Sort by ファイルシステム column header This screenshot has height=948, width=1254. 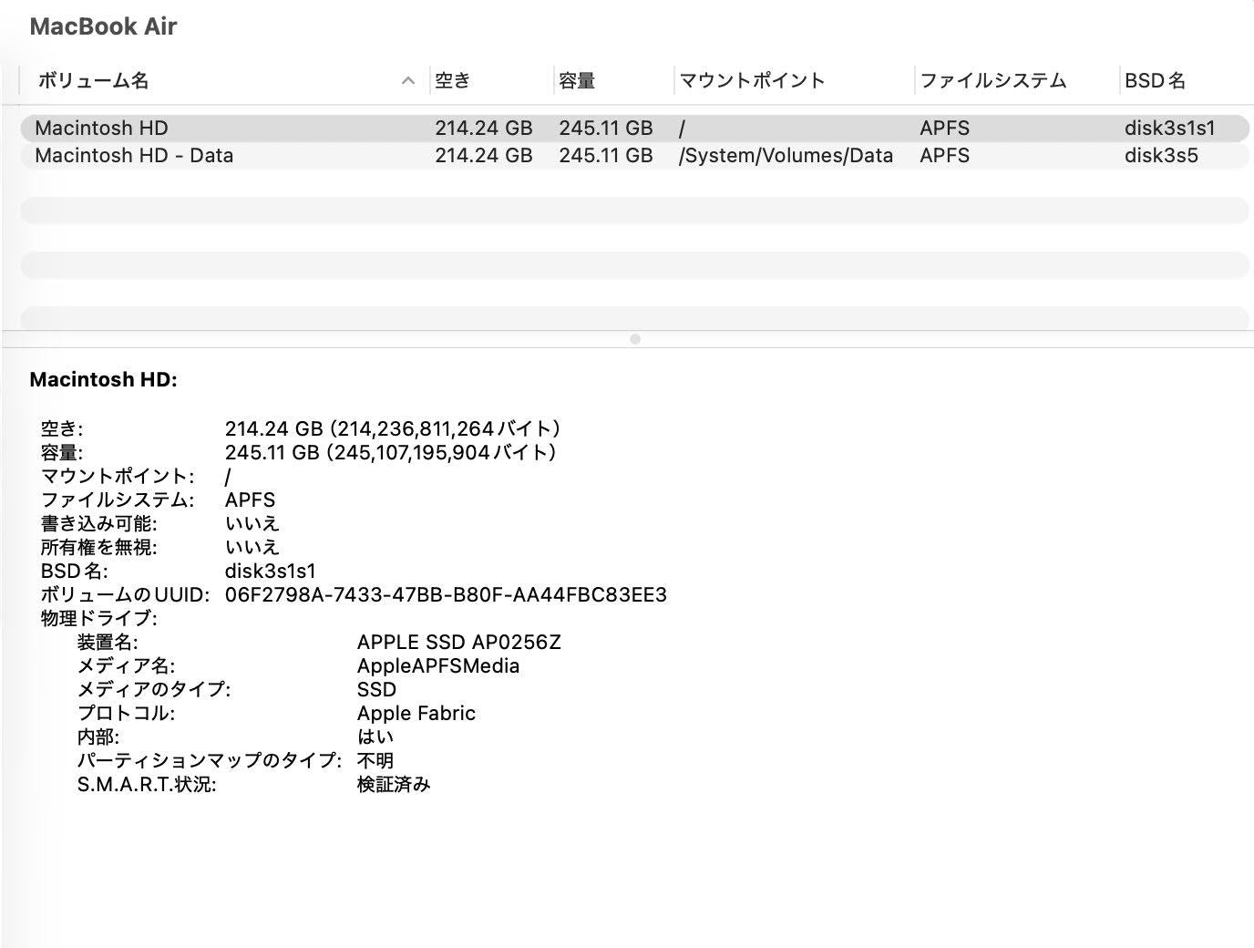[992, 81]
